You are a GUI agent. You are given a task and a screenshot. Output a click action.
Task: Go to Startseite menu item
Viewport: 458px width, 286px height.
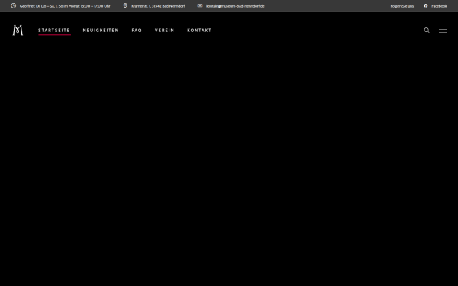click(54, 31)
